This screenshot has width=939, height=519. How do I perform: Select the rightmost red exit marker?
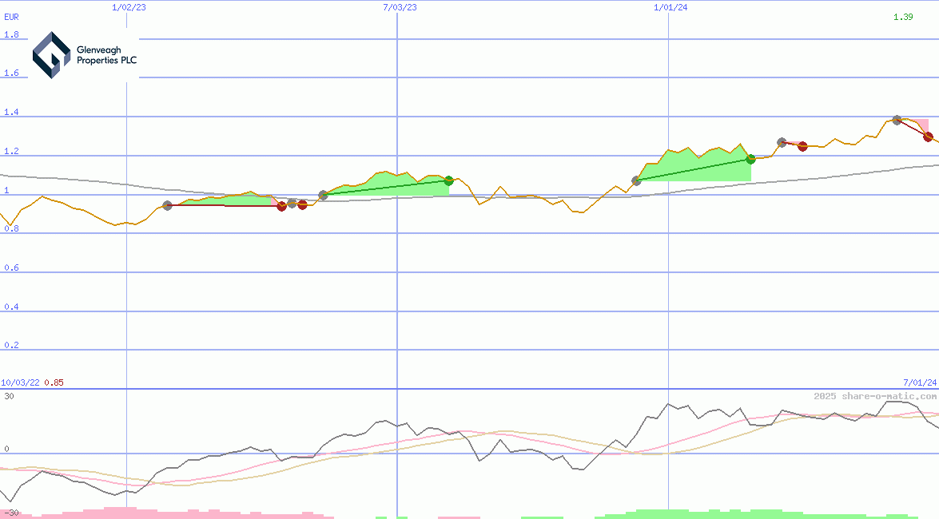(x=928, y=137)
